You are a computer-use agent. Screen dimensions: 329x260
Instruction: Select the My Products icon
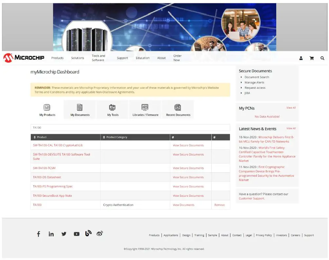[x=47, y=107]
